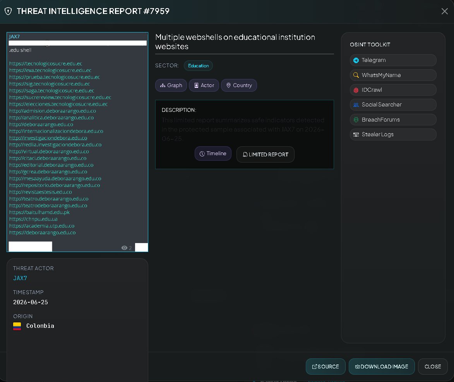Select the Education sector tag
Screen dimensions: 454x382
click(x=198, y=66)
